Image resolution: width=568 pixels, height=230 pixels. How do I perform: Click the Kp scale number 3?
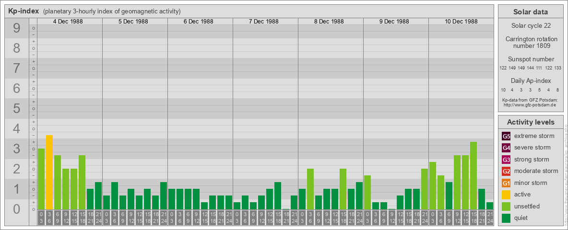[x=16, y=149]
